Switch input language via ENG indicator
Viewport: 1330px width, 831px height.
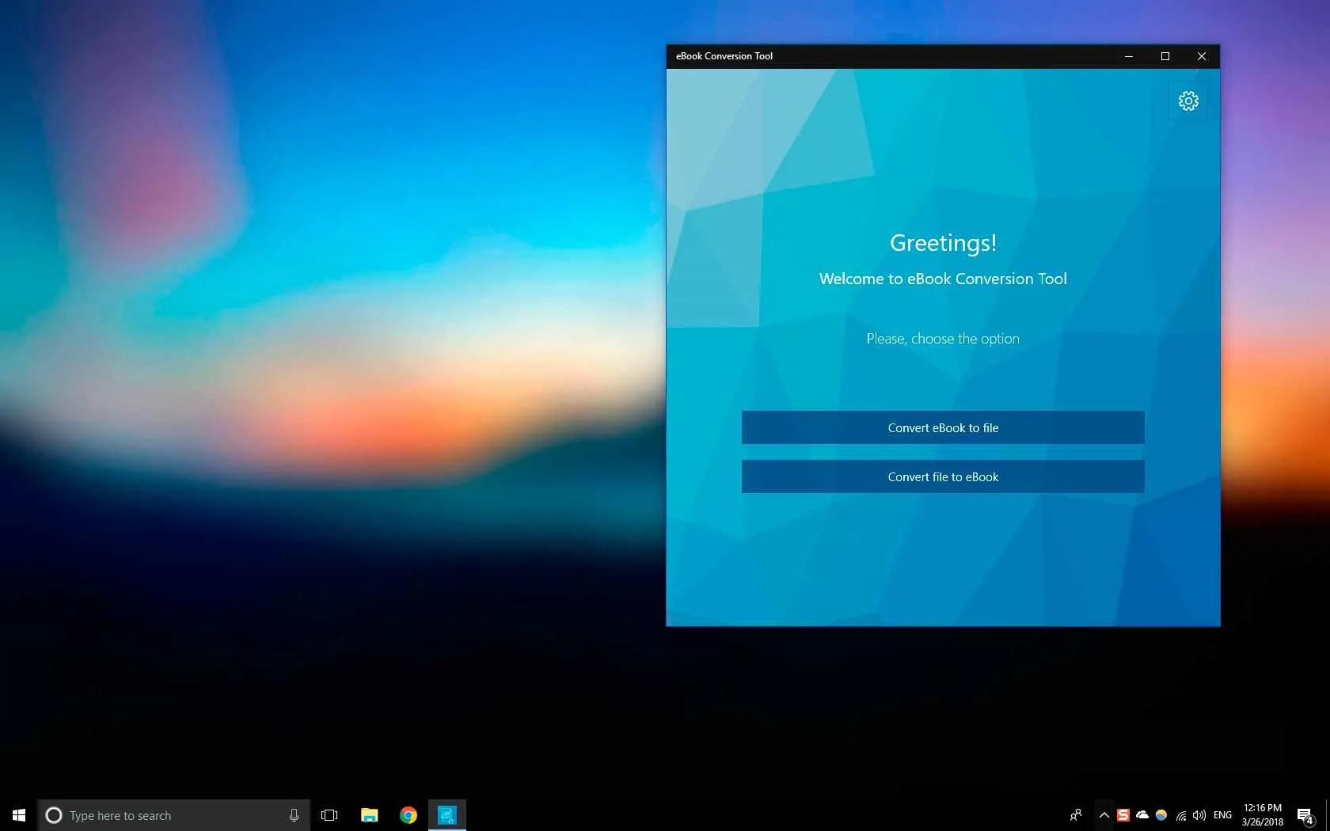click(x=1222, y=815)
